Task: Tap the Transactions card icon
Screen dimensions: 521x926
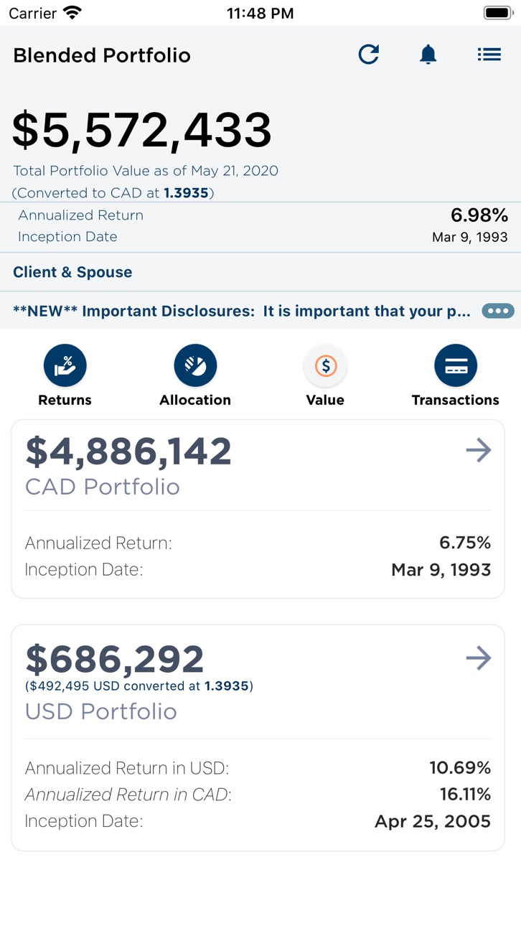Action: [456, 365]
